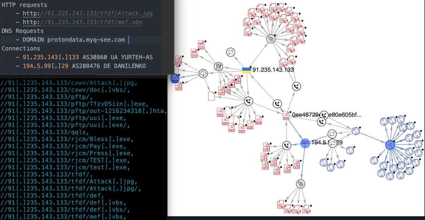Select the Ukraine flag node 91.235.143.133
425x220 pixels.
[x=246, y=70]
